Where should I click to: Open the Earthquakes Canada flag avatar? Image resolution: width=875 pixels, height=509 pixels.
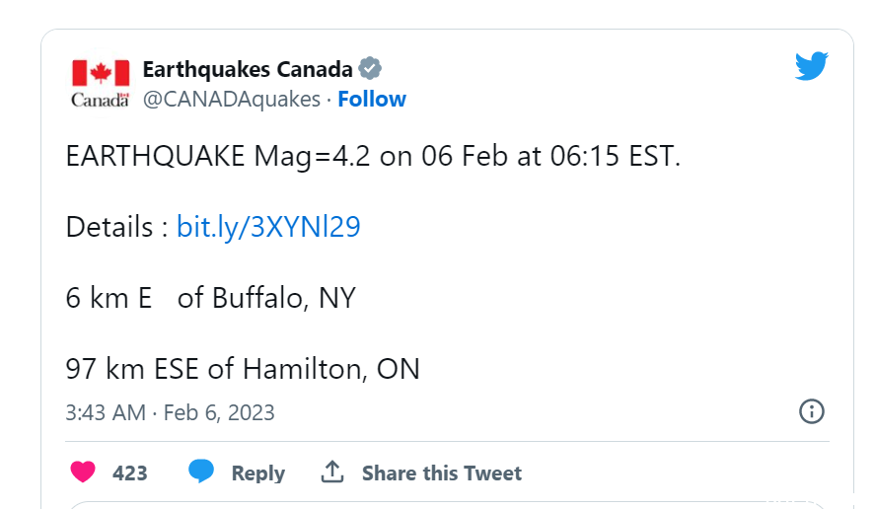click(101, 83)
